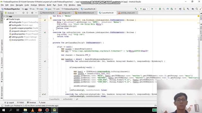This screenshot has width=202, height=113.
Task: Open the Terminal tool window
Action: pyautogui.click(x=32, y=103)
